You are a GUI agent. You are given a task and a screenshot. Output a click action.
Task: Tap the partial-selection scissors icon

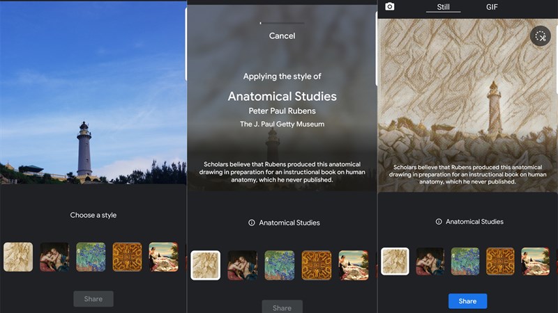(x=540, y=36)
